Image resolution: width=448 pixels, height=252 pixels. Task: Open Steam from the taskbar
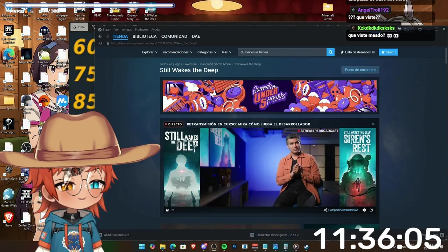point(306,246)
